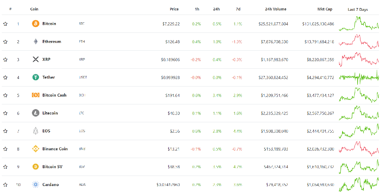This screenshot has width=382, height=195.
Task: Click the Last 7 Days header
Action: [x=358, y=10]
